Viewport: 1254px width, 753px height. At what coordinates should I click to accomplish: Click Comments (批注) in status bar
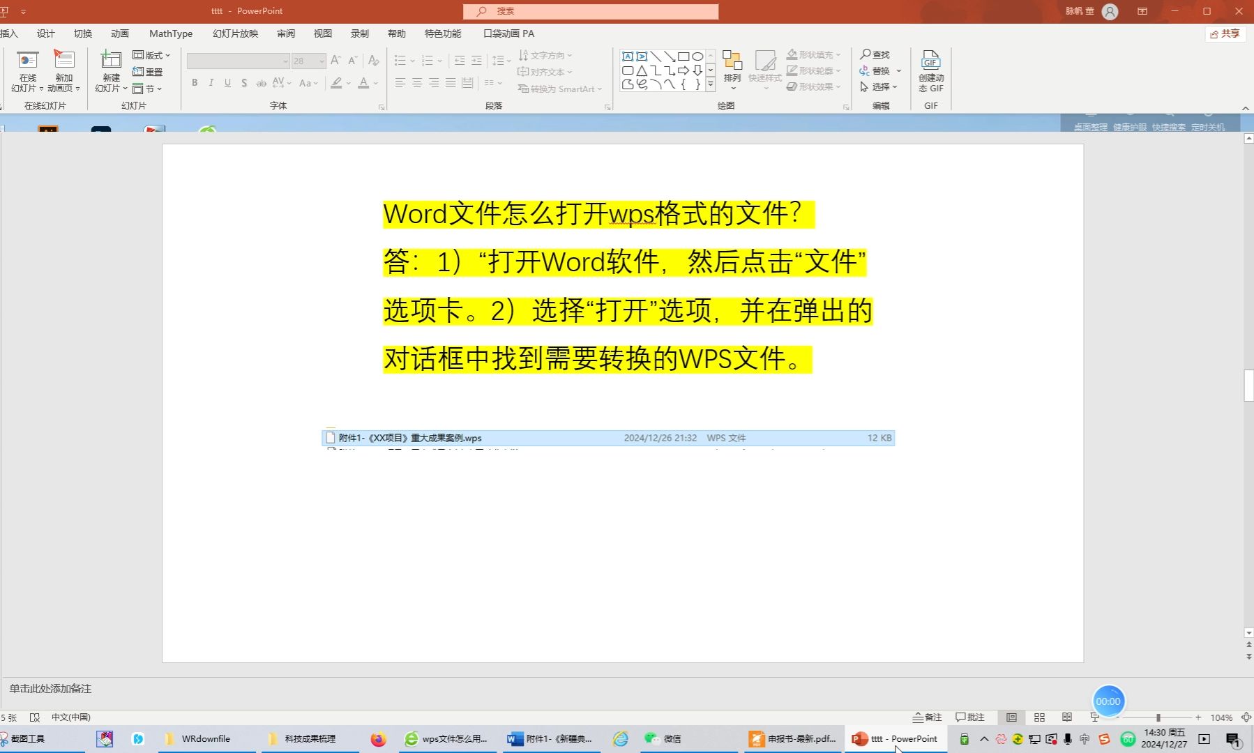[970, 717]
